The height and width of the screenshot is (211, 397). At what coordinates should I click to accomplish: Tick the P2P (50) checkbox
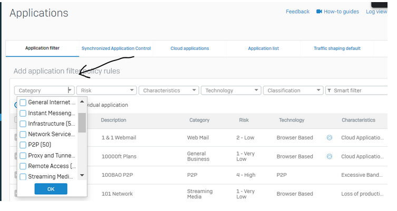pyautogui.click(x=23, y=145)
